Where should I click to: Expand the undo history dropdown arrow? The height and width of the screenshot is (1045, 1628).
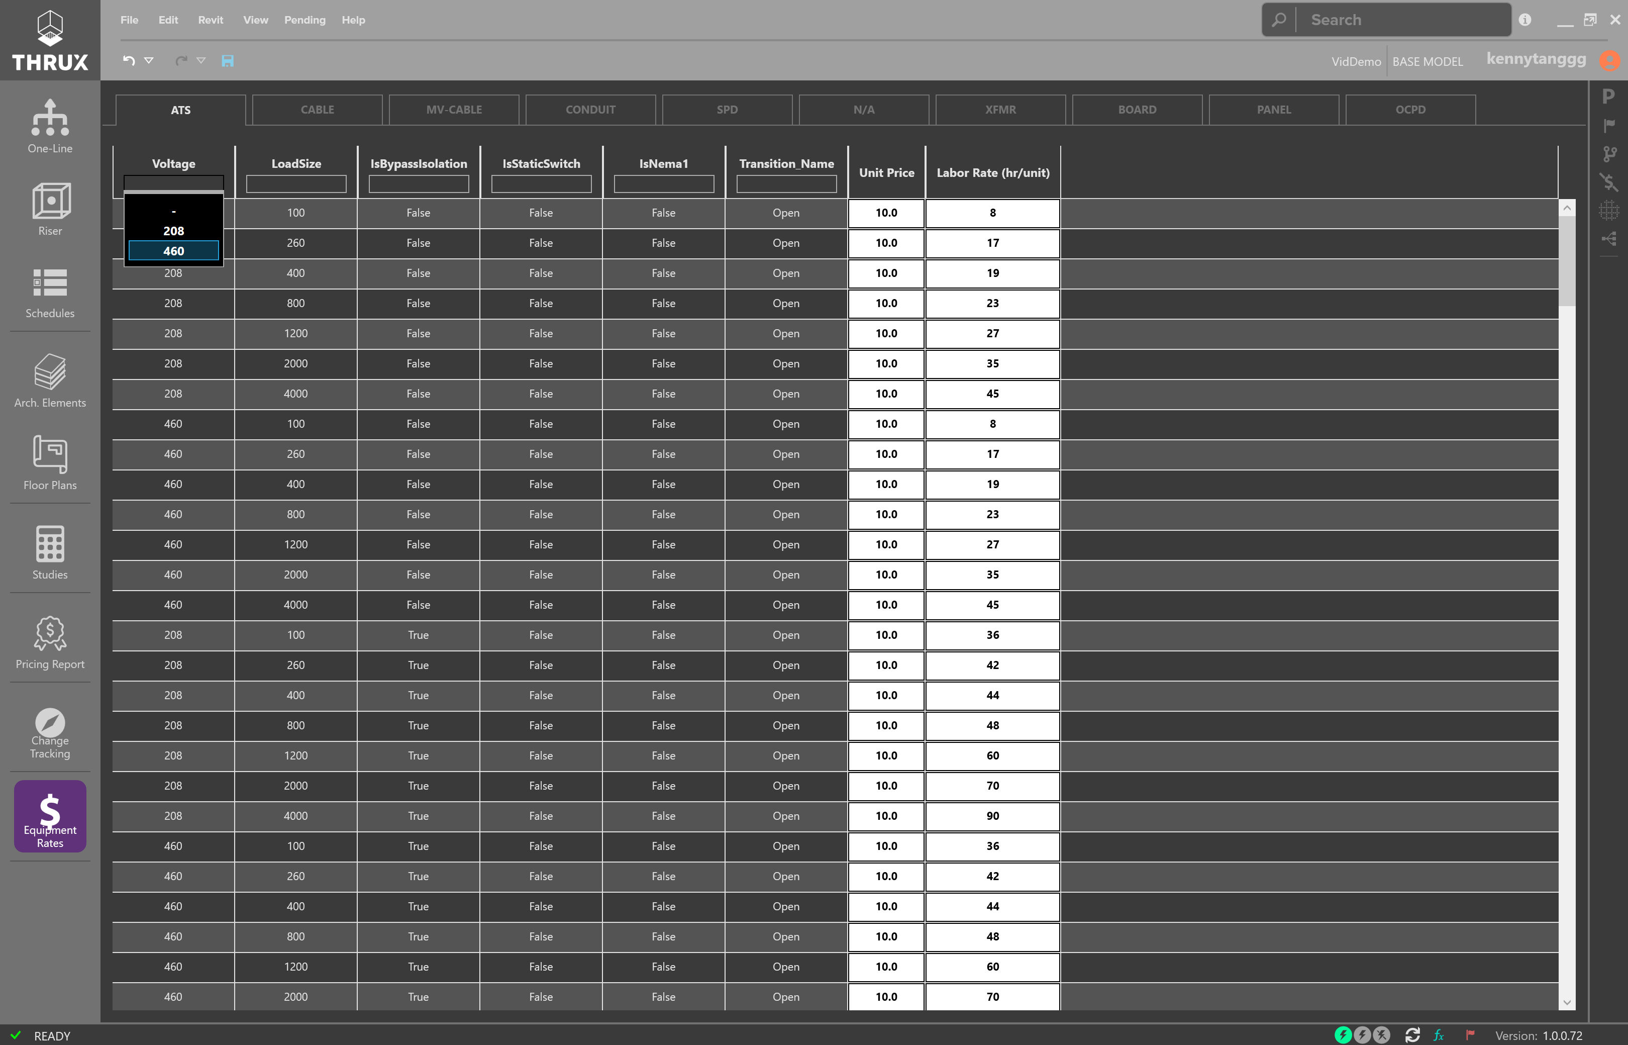tap(149, 60)
